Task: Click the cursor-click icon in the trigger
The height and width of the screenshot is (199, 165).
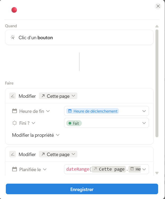Action: point(13,38)
